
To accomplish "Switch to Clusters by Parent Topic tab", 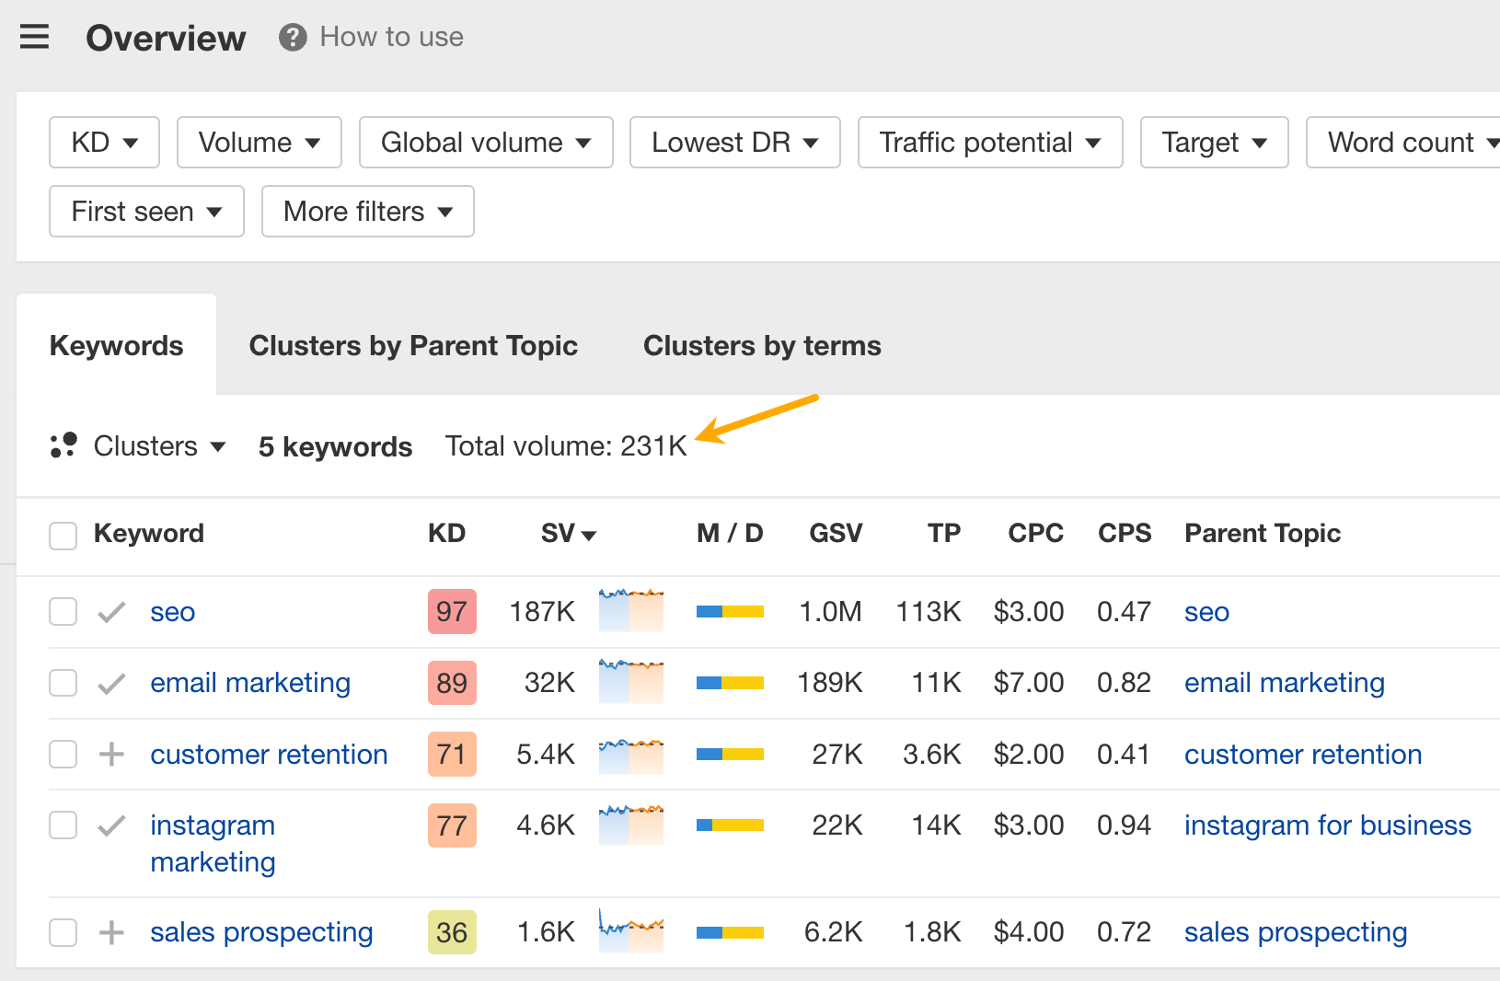I will 412,345.
